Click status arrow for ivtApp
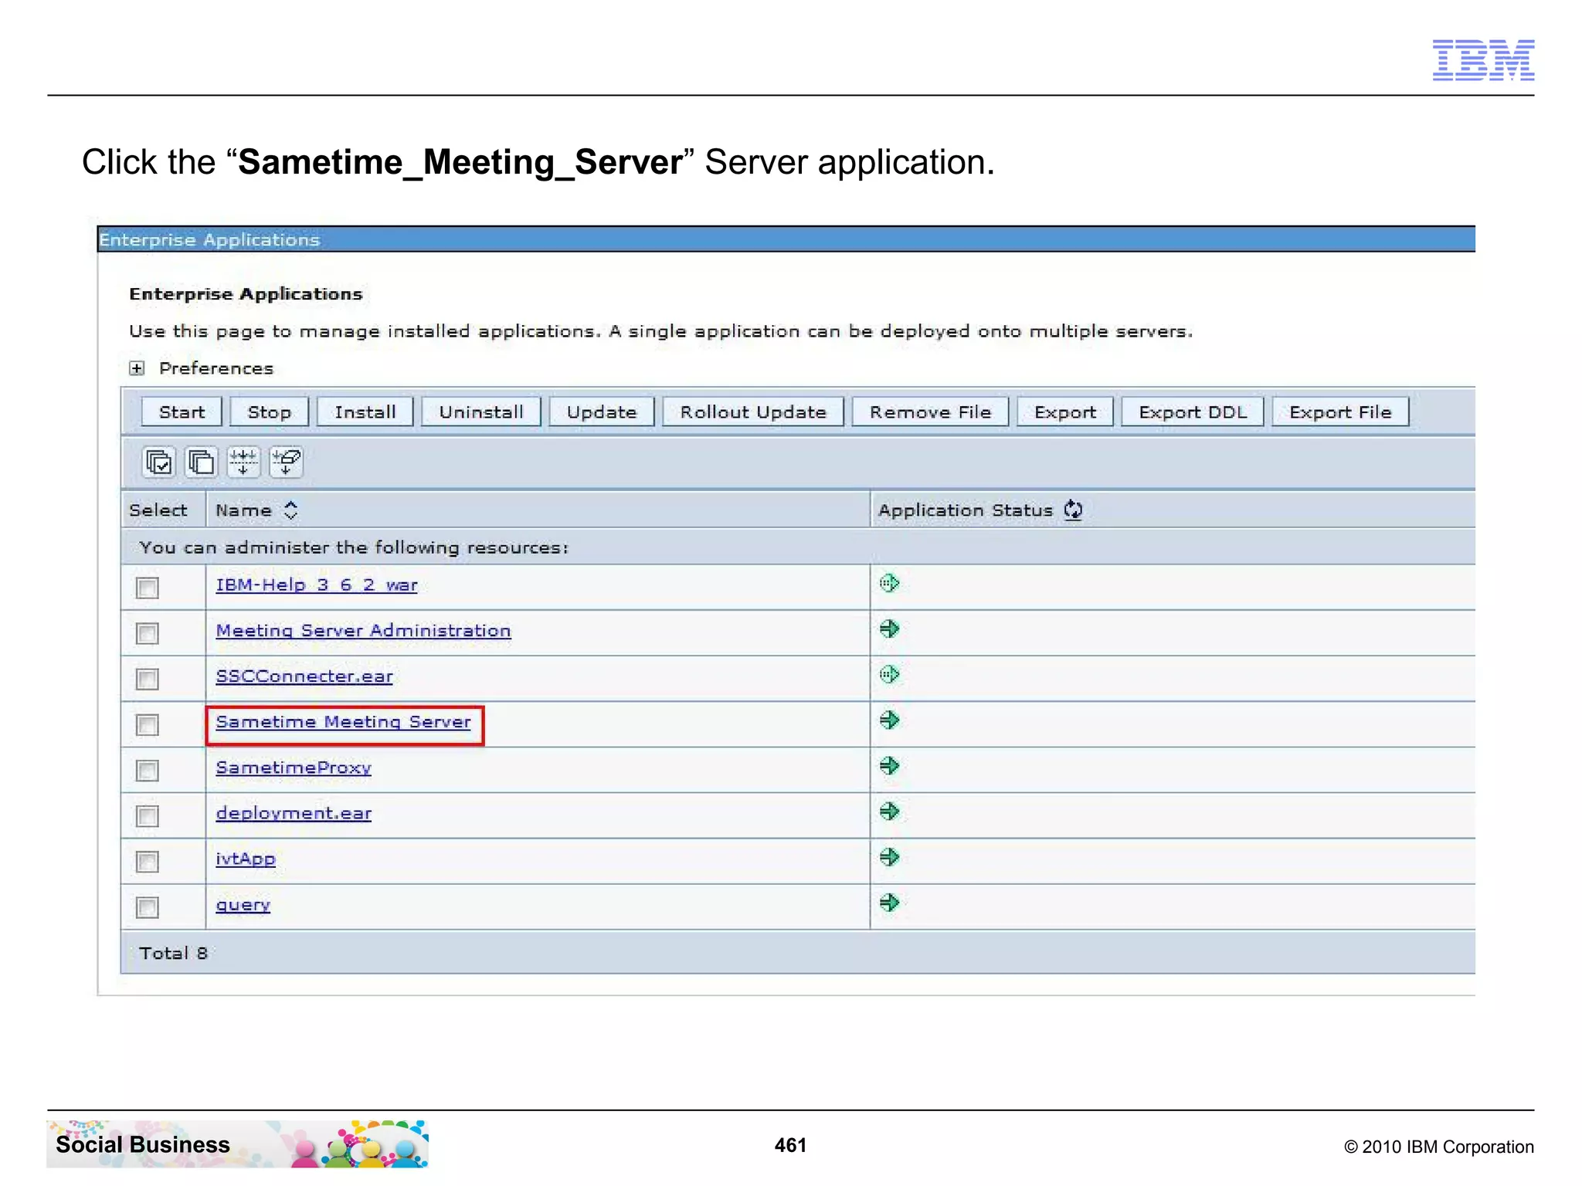 point(889,857)
